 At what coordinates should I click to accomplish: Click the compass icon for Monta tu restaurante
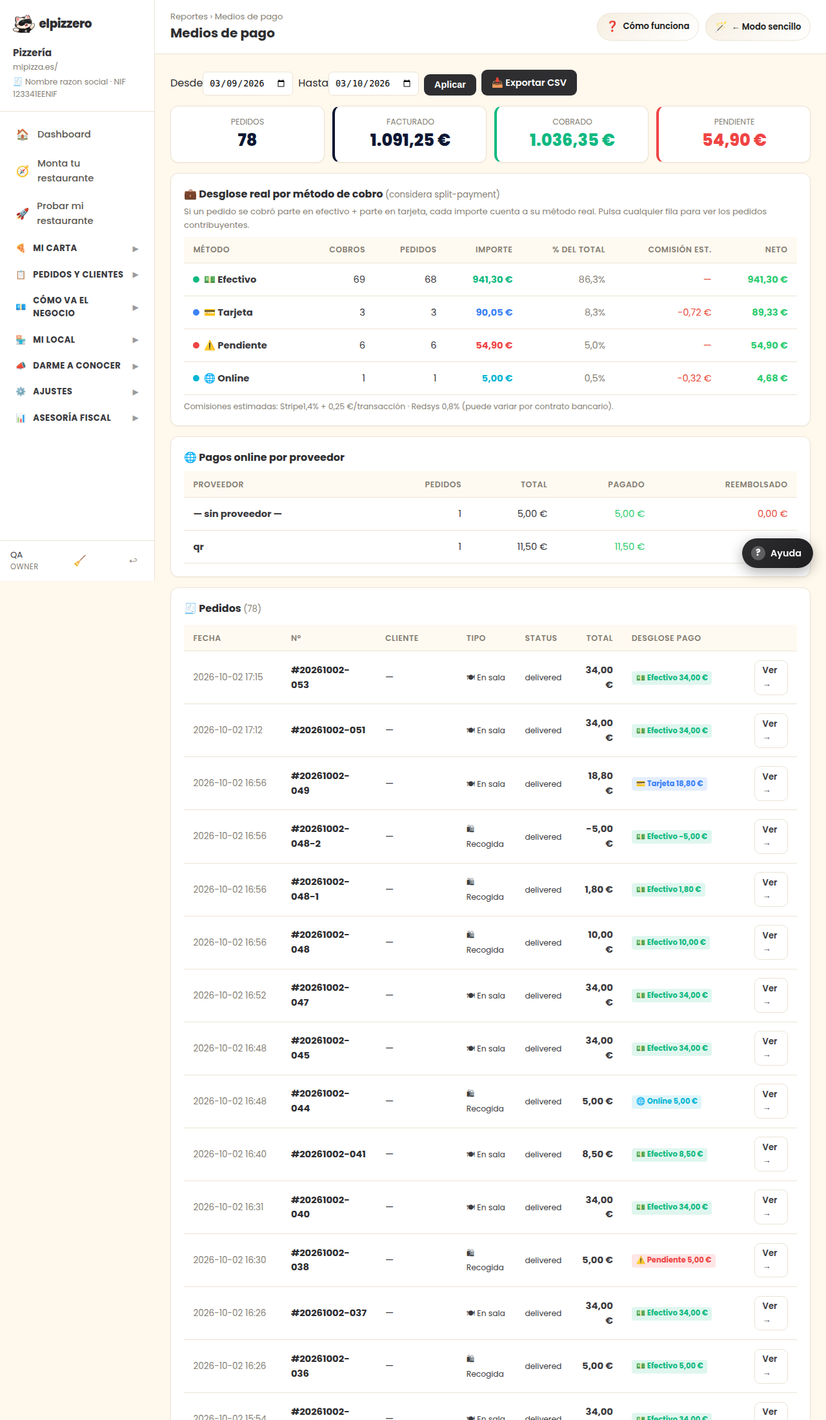[x=23, y=171]
